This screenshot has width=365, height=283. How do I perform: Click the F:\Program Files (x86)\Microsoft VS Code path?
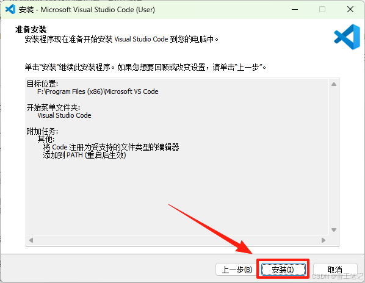point(98,91)
